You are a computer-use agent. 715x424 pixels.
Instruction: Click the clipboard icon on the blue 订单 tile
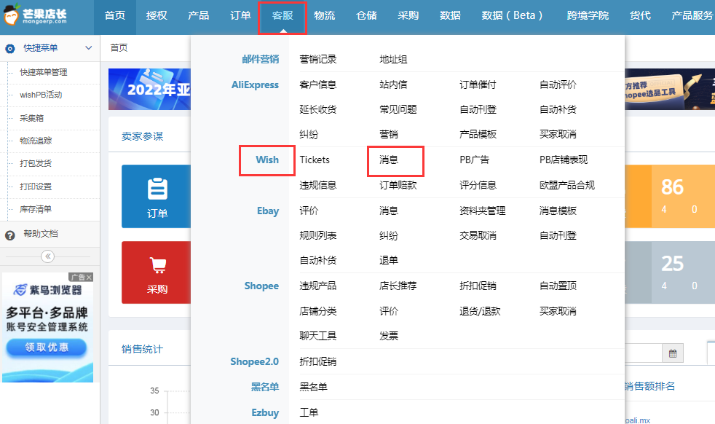point(157,189)
